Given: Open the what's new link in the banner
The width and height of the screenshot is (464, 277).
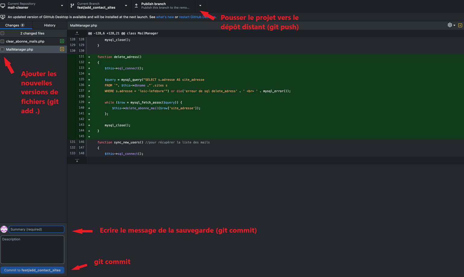Looking at the screenshot, I should 165,17.
